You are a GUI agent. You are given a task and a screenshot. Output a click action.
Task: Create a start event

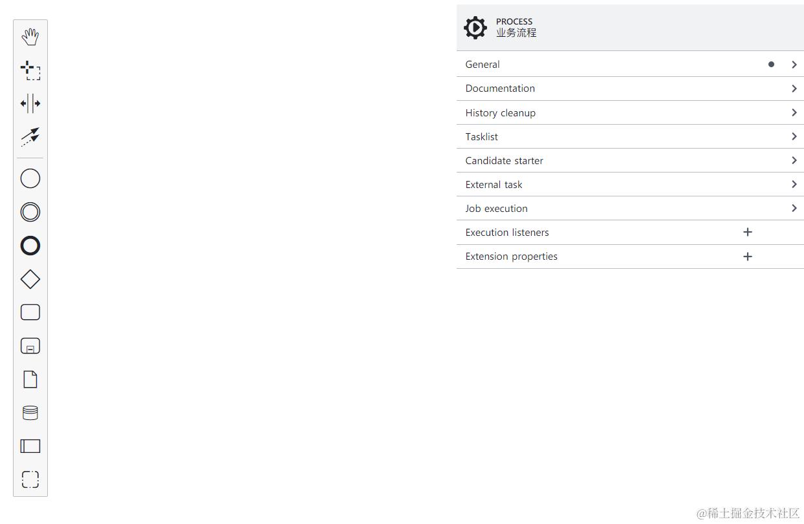[x=30, y=178]
